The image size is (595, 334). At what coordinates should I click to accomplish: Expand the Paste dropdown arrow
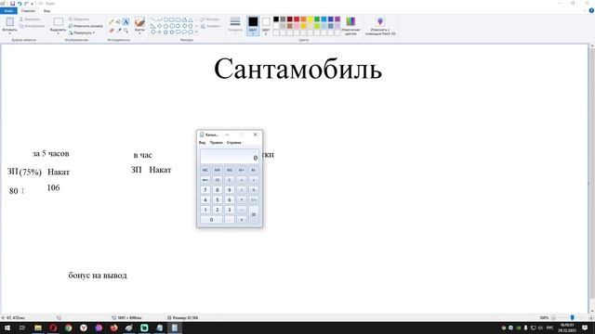tap(10, 33)
